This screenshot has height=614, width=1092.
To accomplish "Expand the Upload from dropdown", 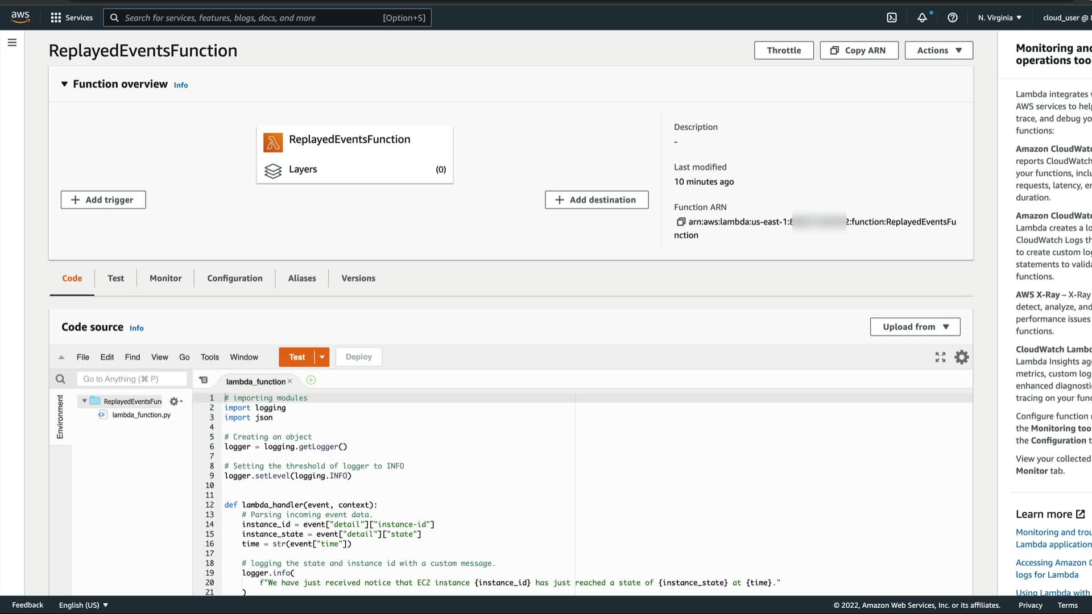I will [x=915, y=327].
